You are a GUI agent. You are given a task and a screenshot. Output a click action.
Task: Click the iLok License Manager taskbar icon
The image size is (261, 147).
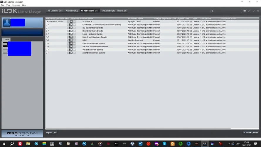[x=204, y=144]
